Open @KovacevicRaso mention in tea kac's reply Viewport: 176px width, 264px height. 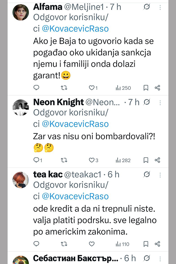point(75,196)
